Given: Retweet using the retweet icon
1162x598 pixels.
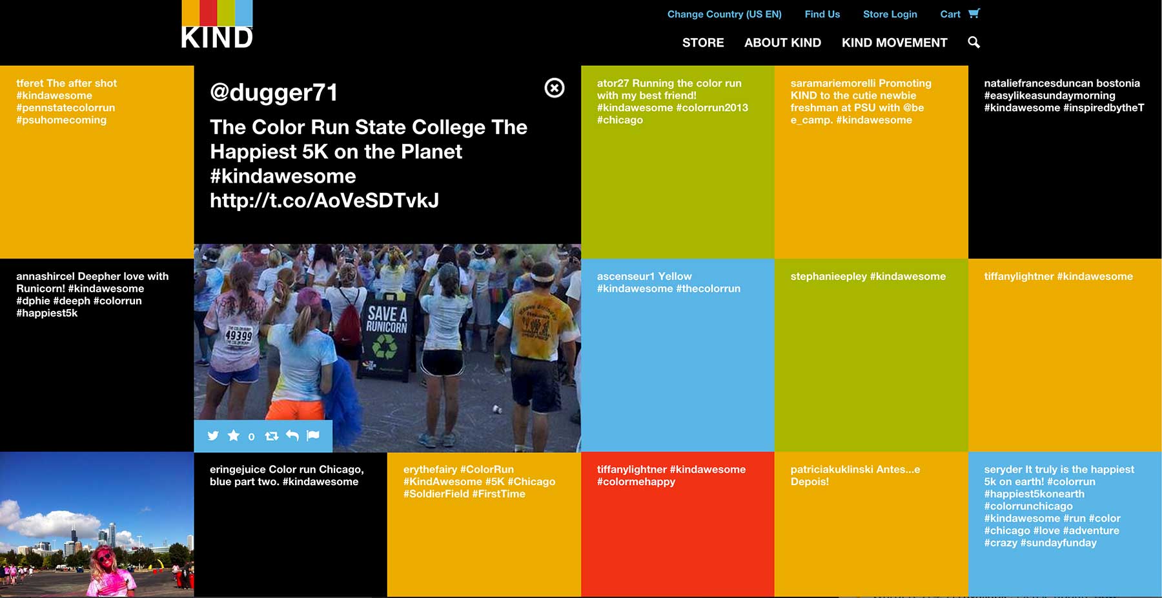Looking at the screenshot, I should 272,436.
